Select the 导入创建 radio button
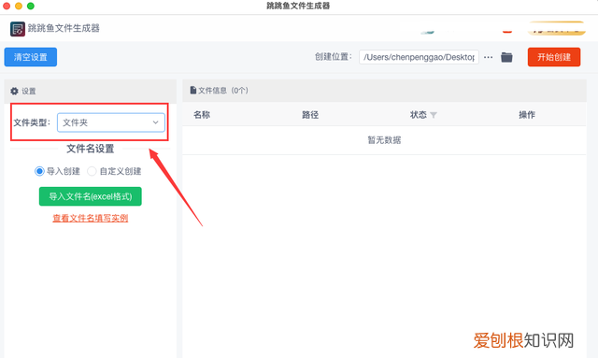Viewport: 598px width, 358px height. coord(39,171)
